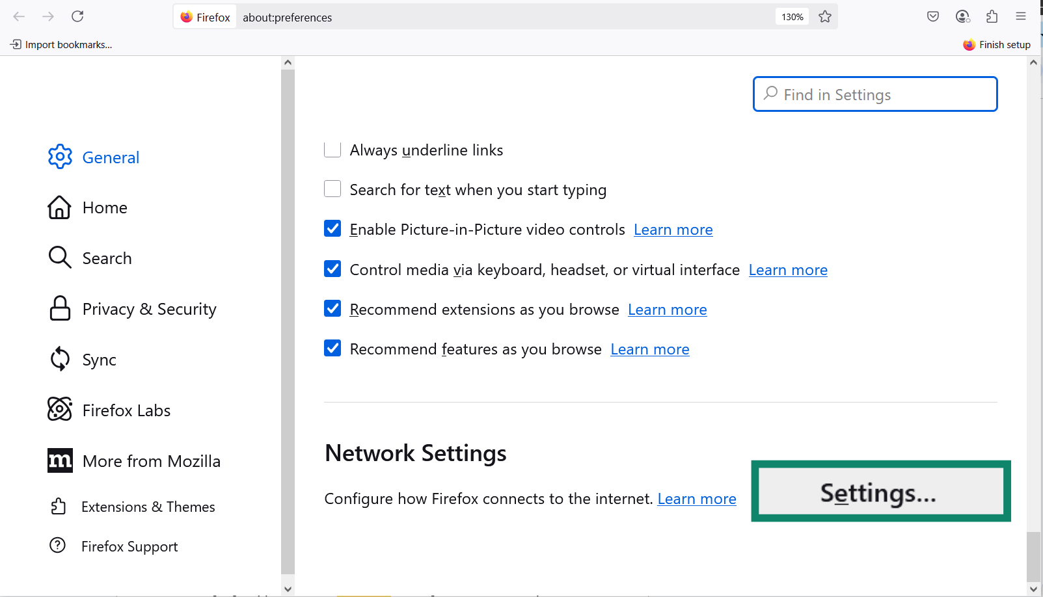This screenshot has height=597, width=1043.
Task: Reload the current page
Action: coord(77,16)
